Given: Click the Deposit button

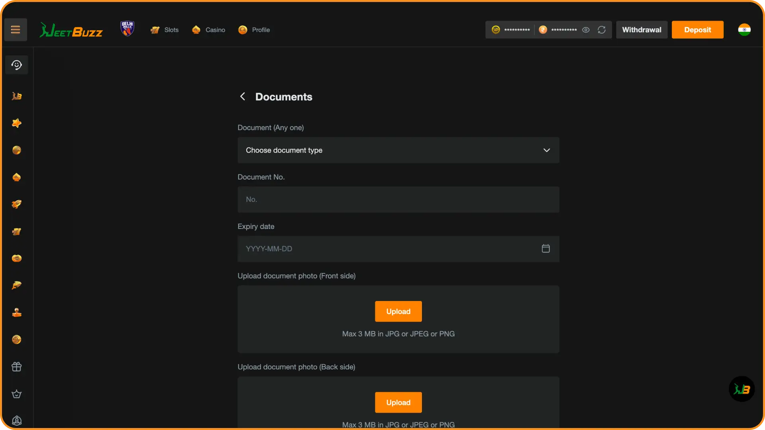Looking at the screenshot, I should [x=697, y=30].
